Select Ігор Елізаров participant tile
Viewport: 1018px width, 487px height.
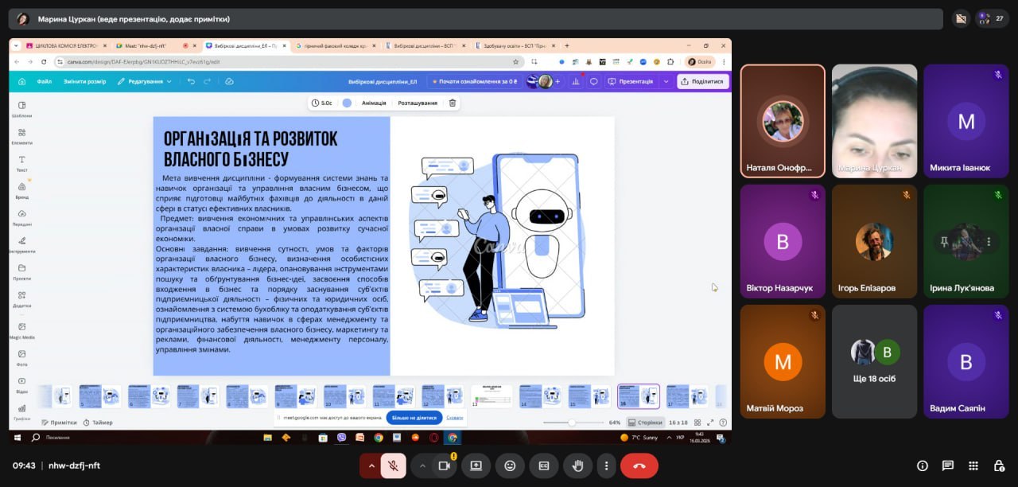874,241
